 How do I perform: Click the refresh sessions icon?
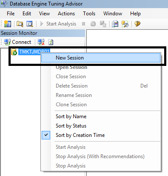tap(51, 42)
